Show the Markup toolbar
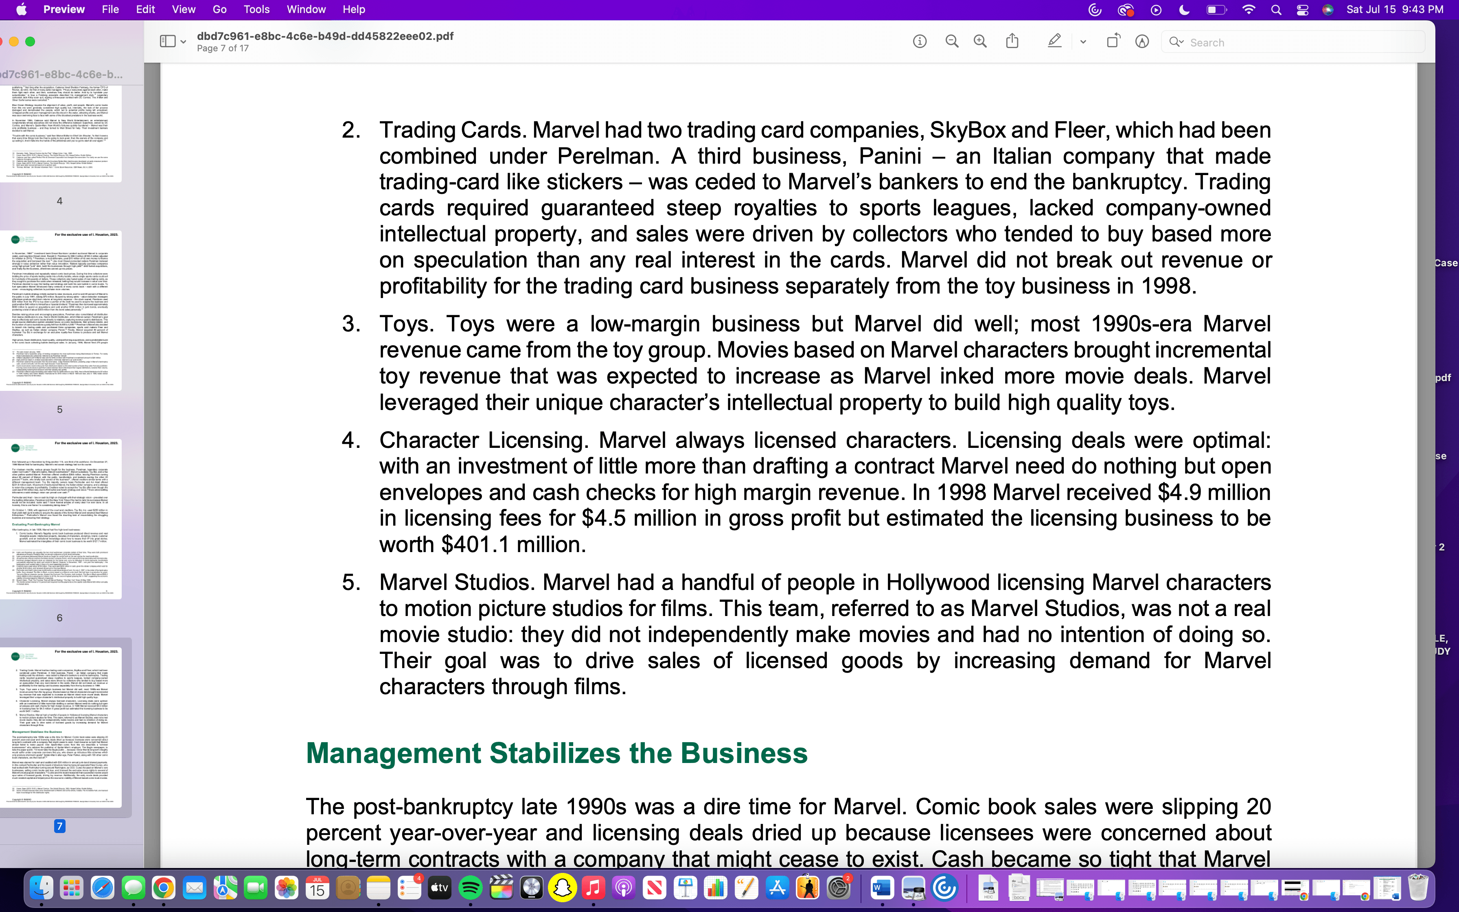 (1142, 42)
